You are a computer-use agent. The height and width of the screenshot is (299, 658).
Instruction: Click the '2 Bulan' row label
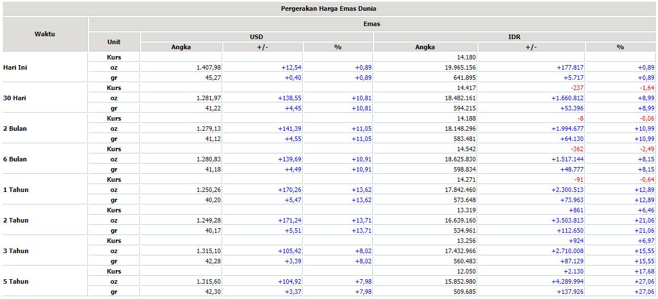(x=15, y=129)
